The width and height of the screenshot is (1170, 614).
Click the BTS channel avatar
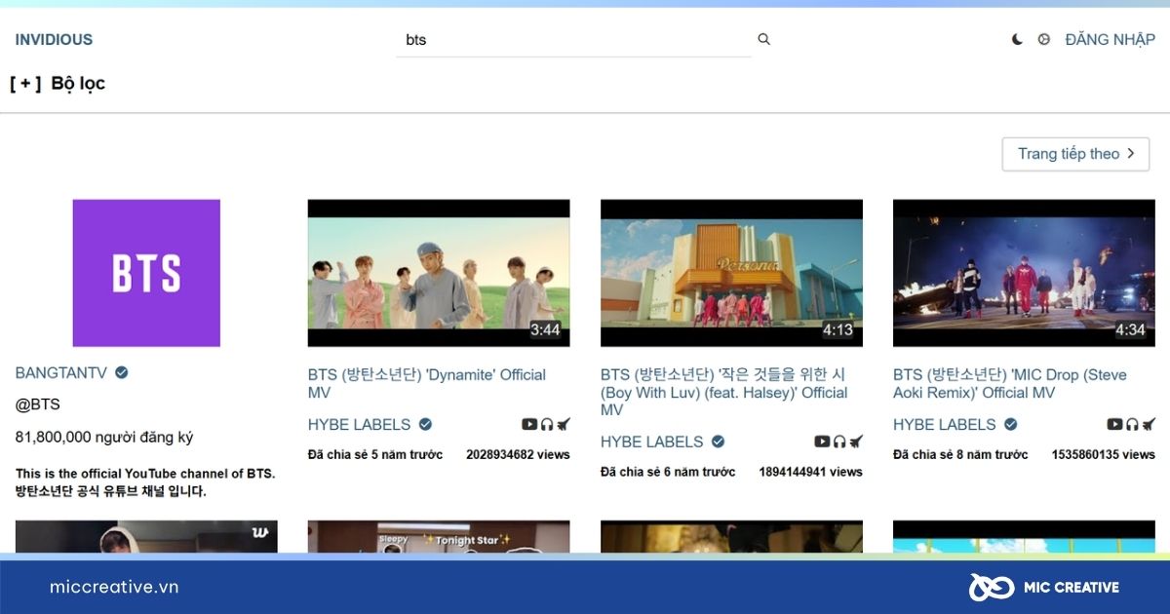(x=146, y=273)
